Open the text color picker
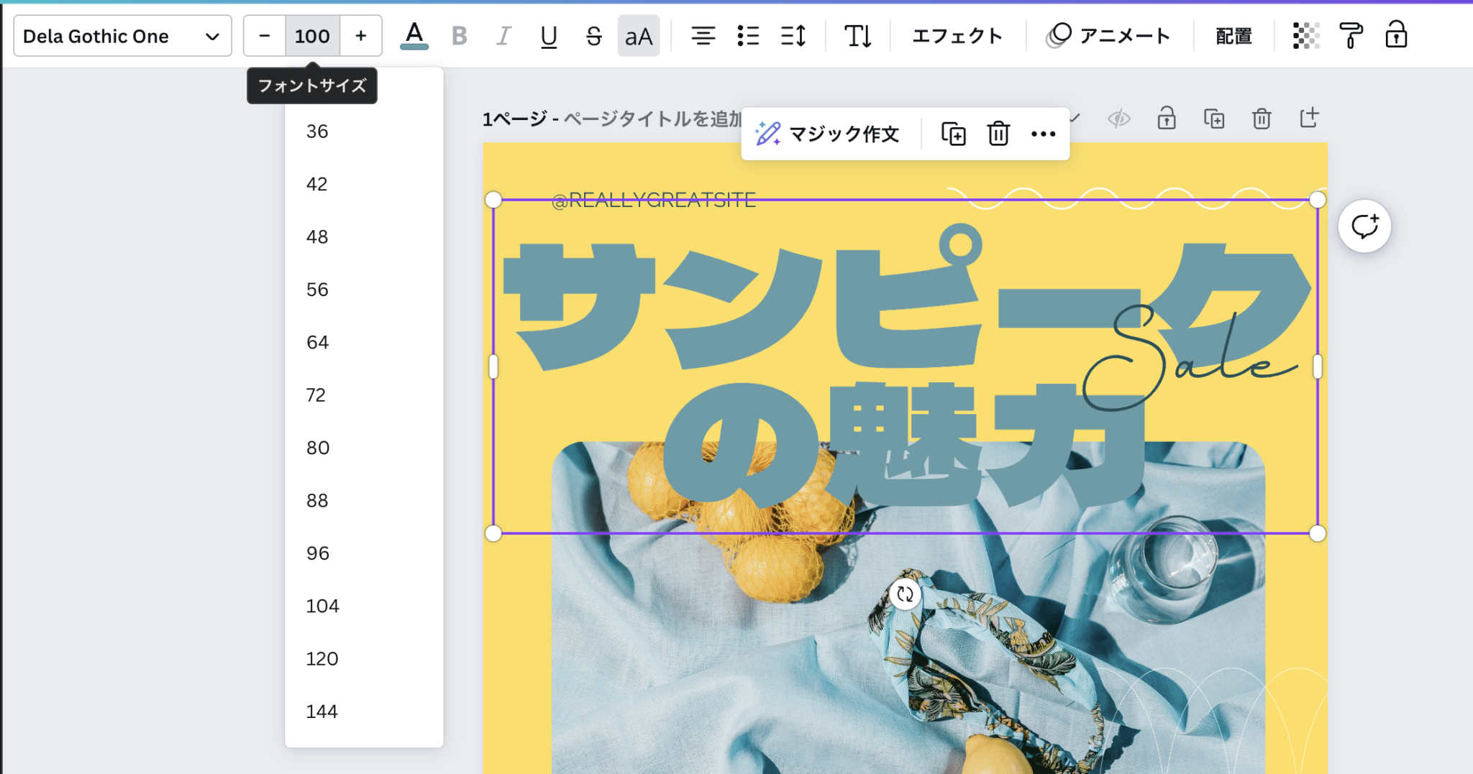Viewport: 1473px width, 774px height. click(x=413, y=35)
